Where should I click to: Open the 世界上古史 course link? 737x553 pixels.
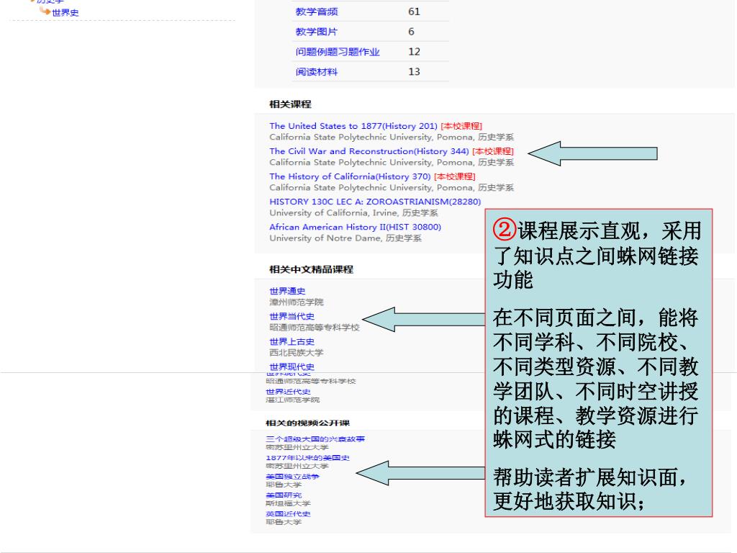coord(291,342)
